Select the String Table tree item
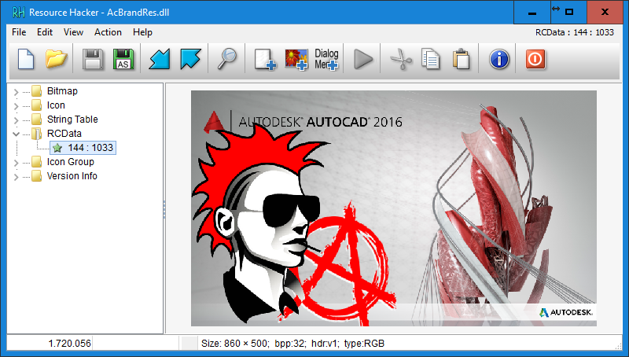This screenshot has width=629, height=357. click(72, 120)
